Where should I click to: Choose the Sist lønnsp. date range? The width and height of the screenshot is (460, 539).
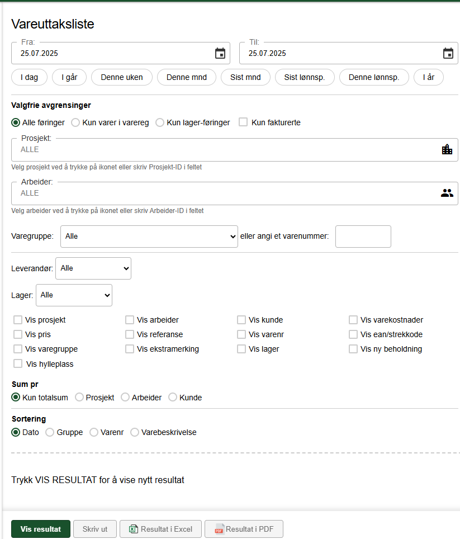point(305,77)
